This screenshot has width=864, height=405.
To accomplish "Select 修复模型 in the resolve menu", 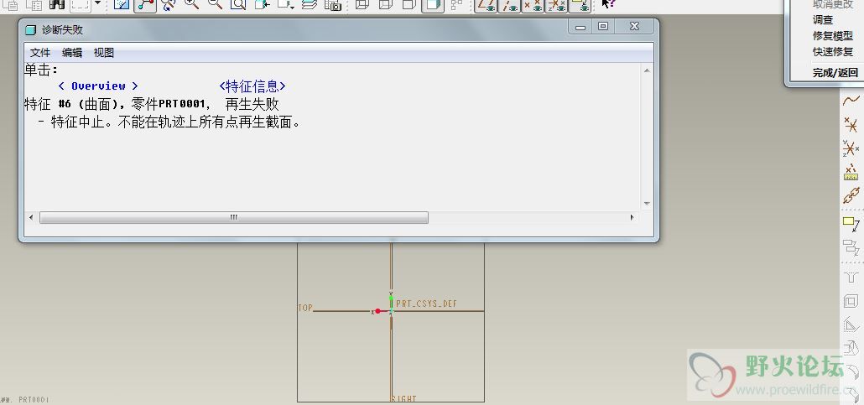I will click(833, 36).
